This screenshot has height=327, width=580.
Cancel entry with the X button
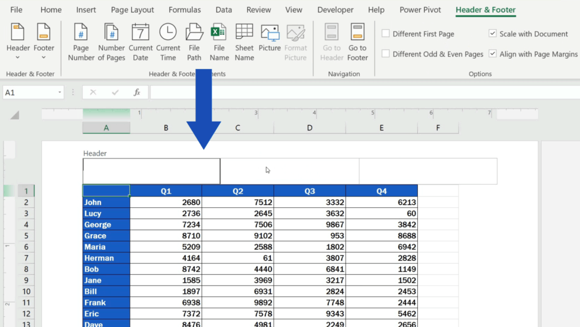[93, 92]
